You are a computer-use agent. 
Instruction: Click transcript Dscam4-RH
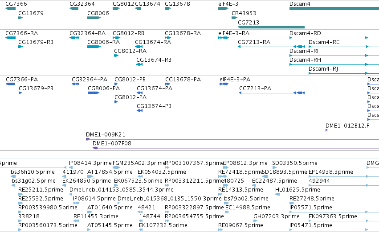coord(305,60)
